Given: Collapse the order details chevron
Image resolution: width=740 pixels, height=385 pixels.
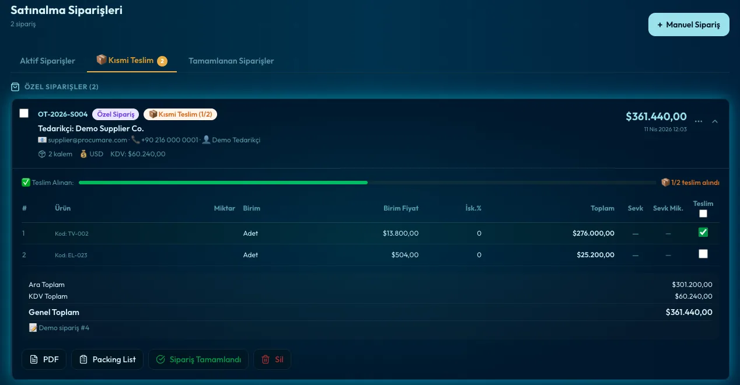Looking at the screenshot, I should click(x=715, y=121).
